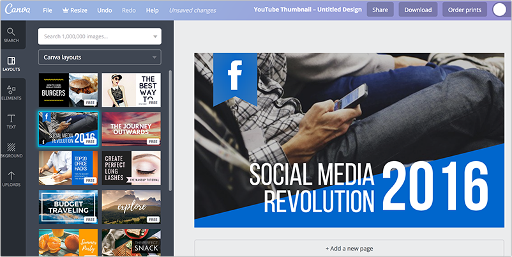Viewport: 512px width, 257px height.
Task: Select the Budget Traveling layout
Action: (68, 207)
